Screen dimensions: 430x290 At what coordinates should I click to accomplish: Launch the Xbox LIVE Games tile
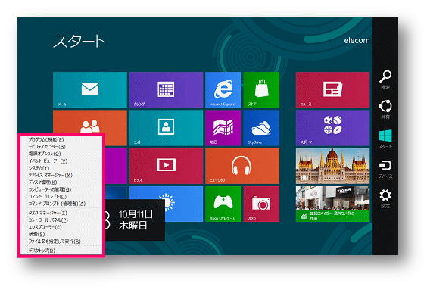tap(223, 204)
